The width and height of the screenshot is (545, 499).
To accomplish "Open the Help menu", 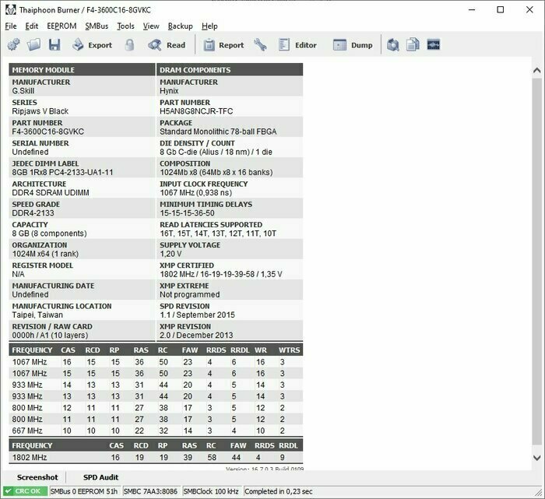I will (209, 26).
